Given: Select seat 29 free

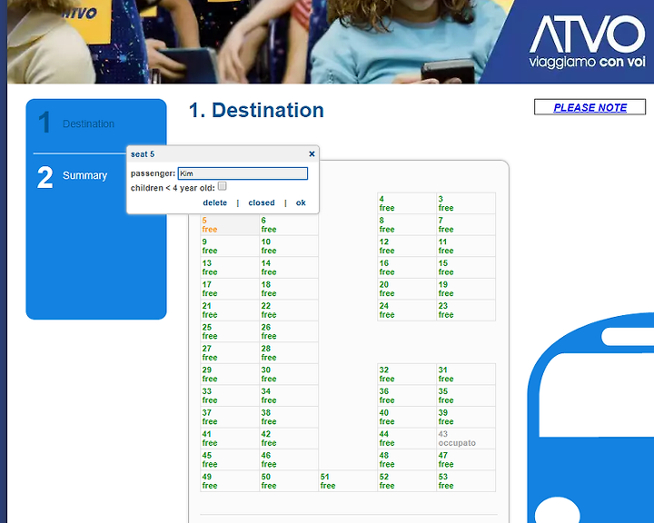Looking at the screenshot, I should coord(230,374).
